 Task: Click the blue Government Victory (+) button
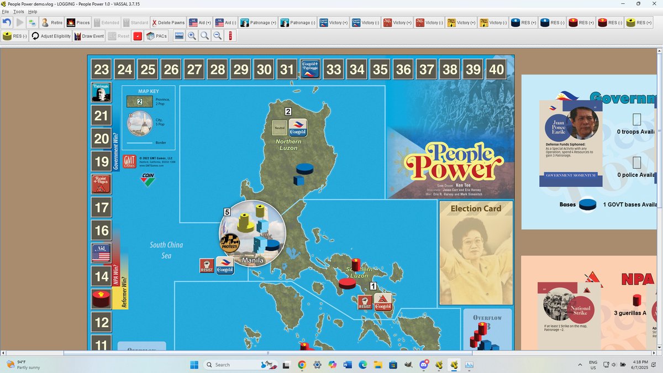pos(333,23)
